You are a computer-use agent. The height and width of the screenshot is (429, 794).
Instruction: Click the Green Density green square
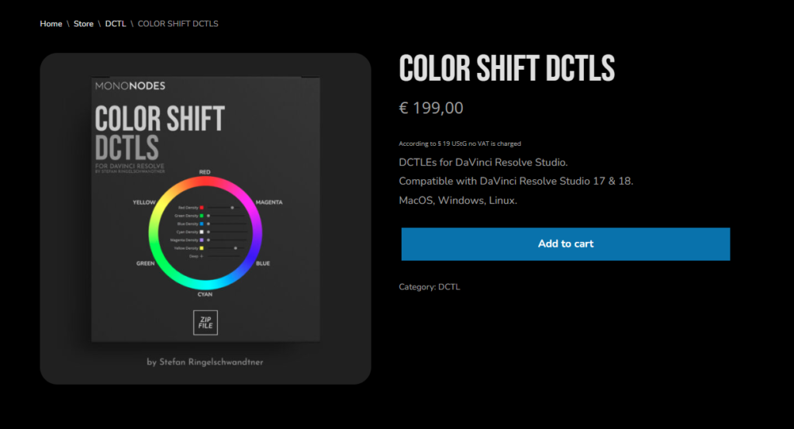[202, 216]
